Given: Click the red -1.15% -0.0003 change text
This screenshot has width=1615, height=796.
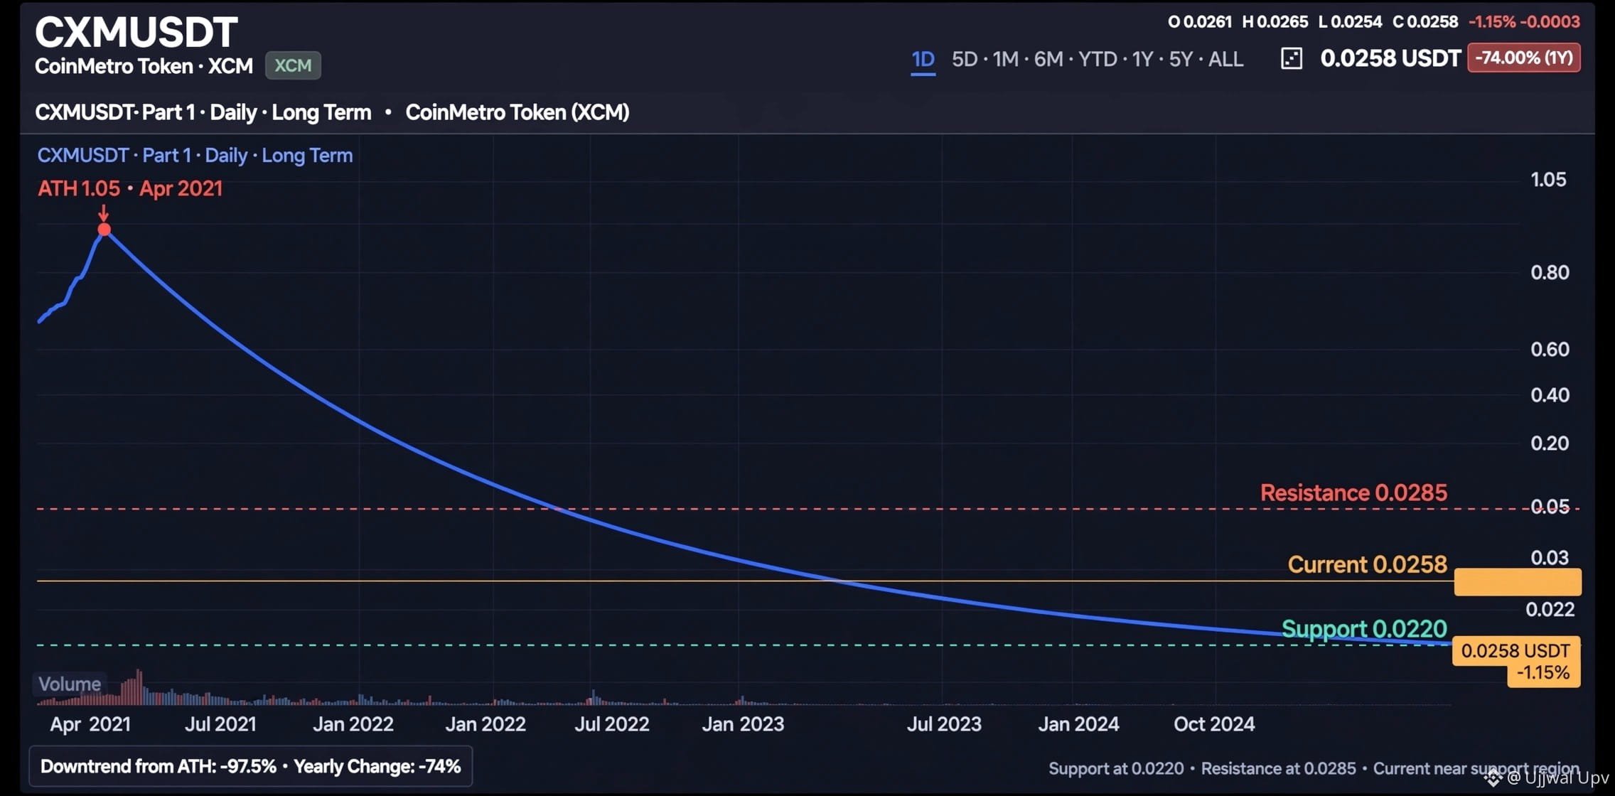Looking at the screenshot, I should pos(1524,22).
